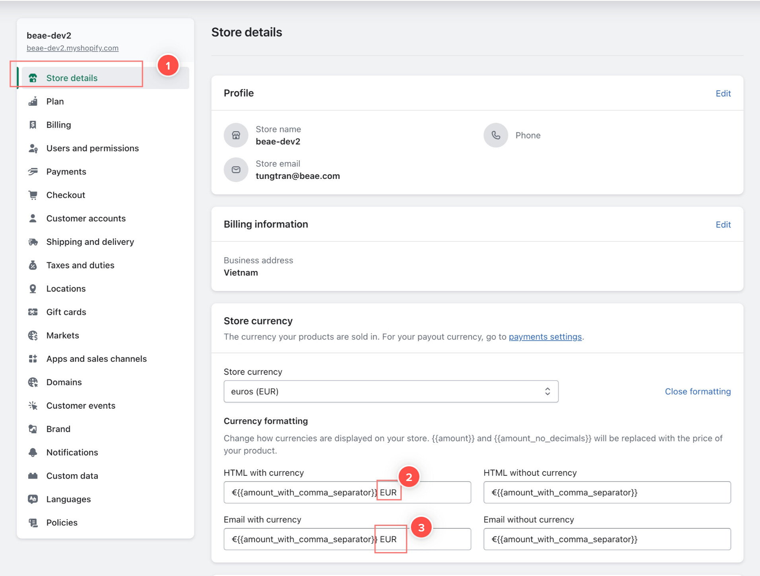Click the Notifications bell icon

point(33,452)
